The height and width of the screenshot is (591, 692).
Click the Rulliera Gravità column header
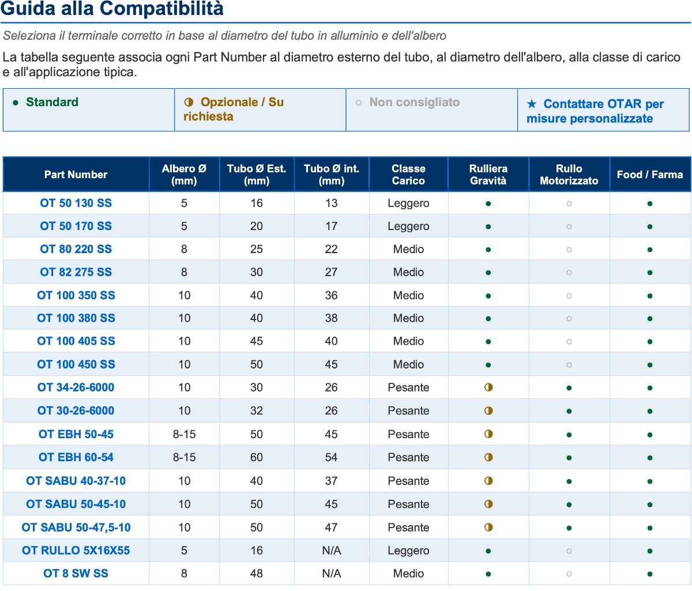pos(488,174)
